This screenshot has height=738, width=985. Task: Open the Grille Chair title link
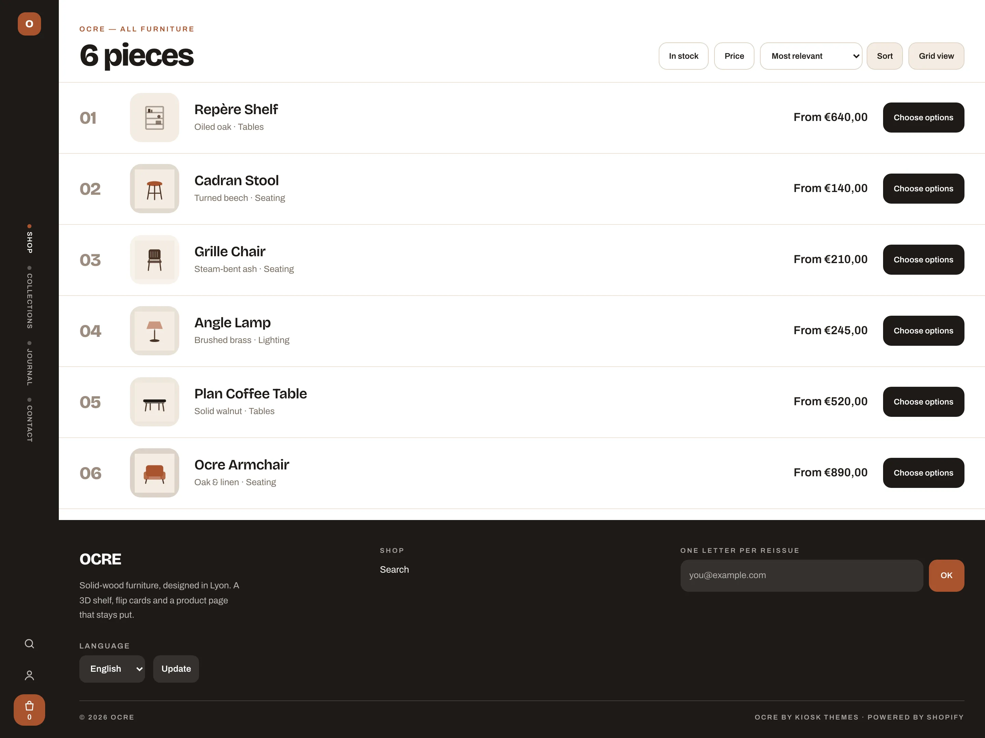pyautogui.click(x=230, y=252)
